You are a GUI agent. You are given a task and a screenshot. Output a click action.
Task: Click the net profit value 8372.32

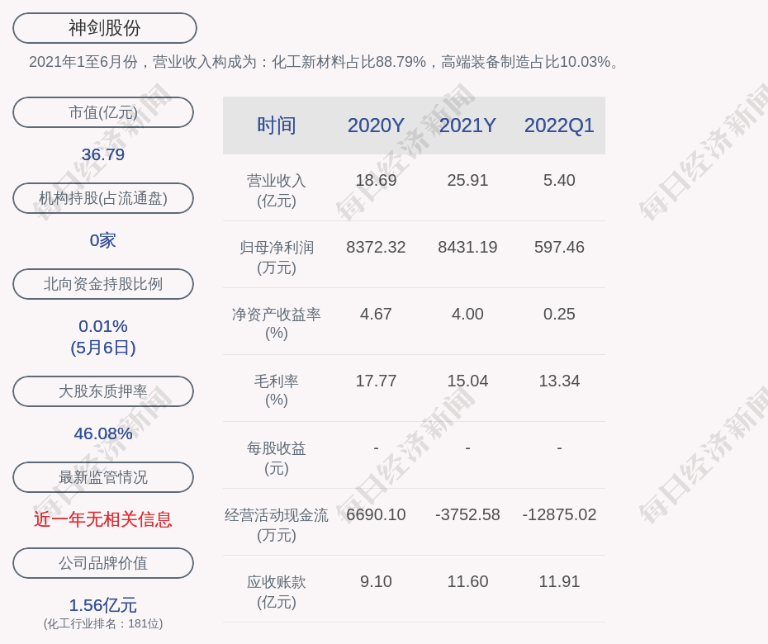376,247
